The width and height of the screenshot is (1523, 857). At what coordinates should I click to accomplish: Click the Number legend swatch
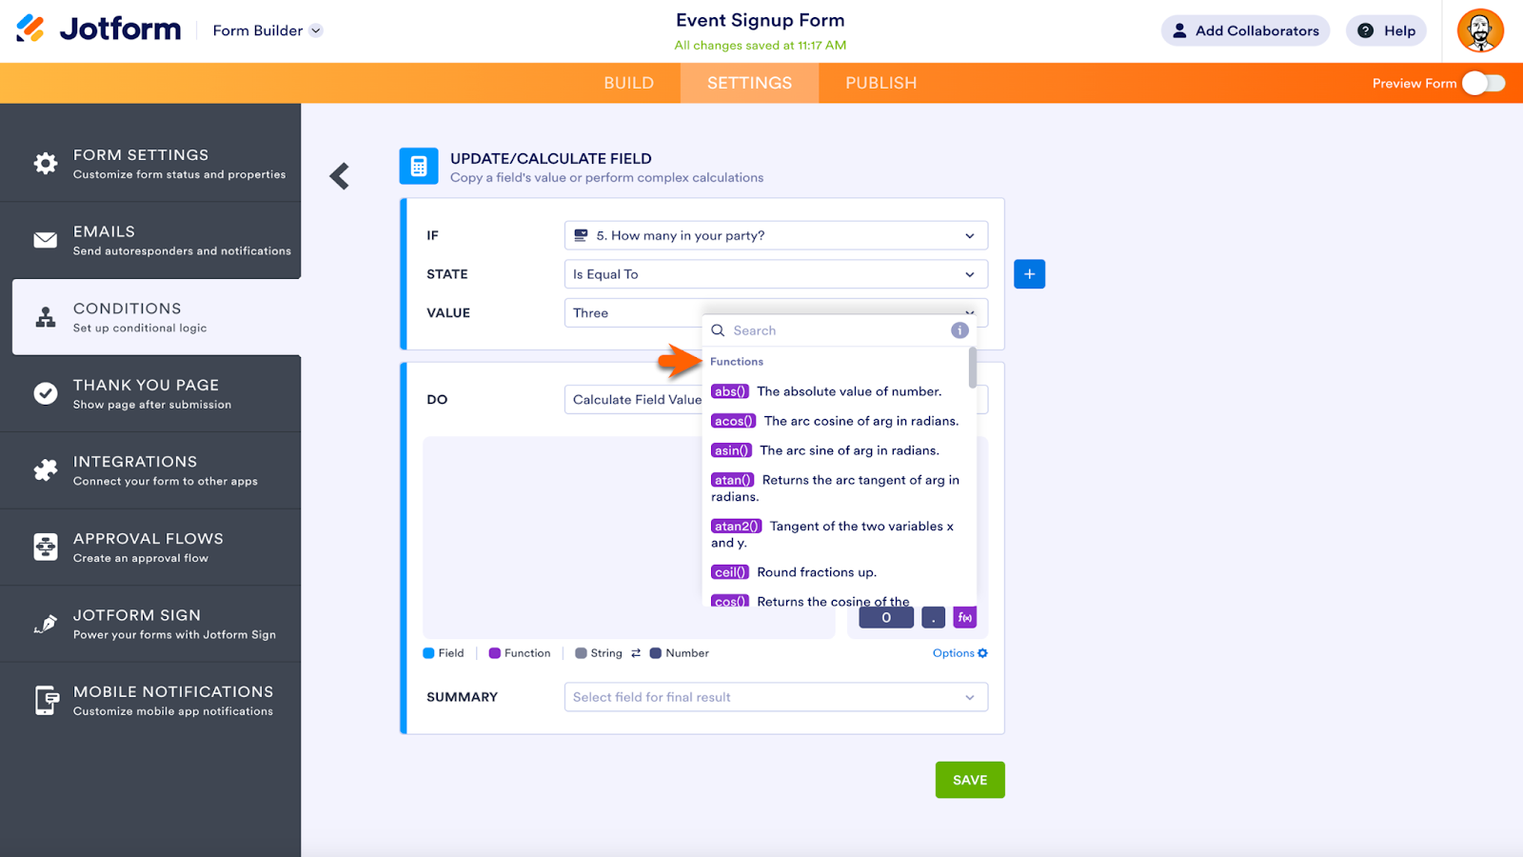[x=655, y=653]
